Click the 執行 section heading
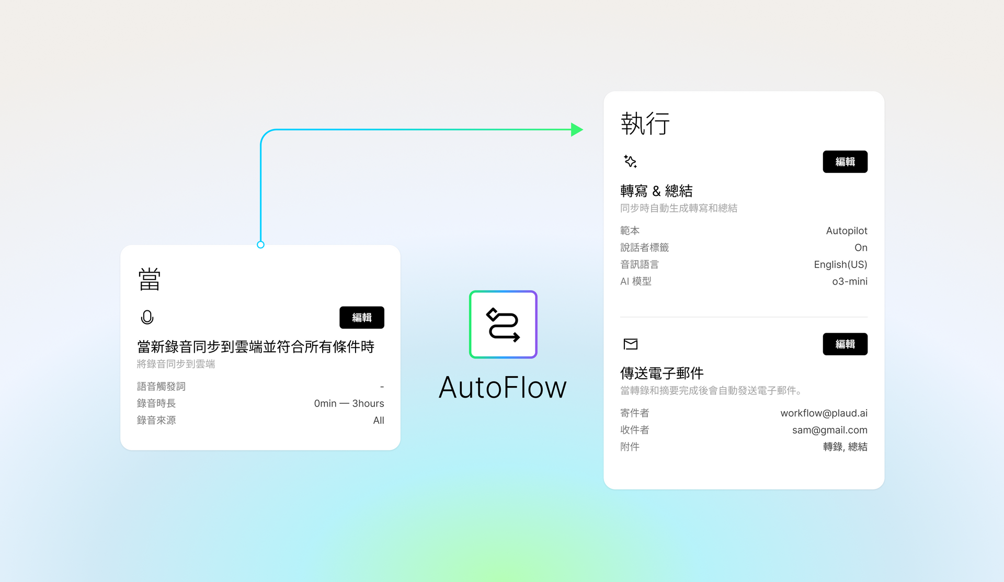Screen dimensions: 1004x582 [645, 124]
